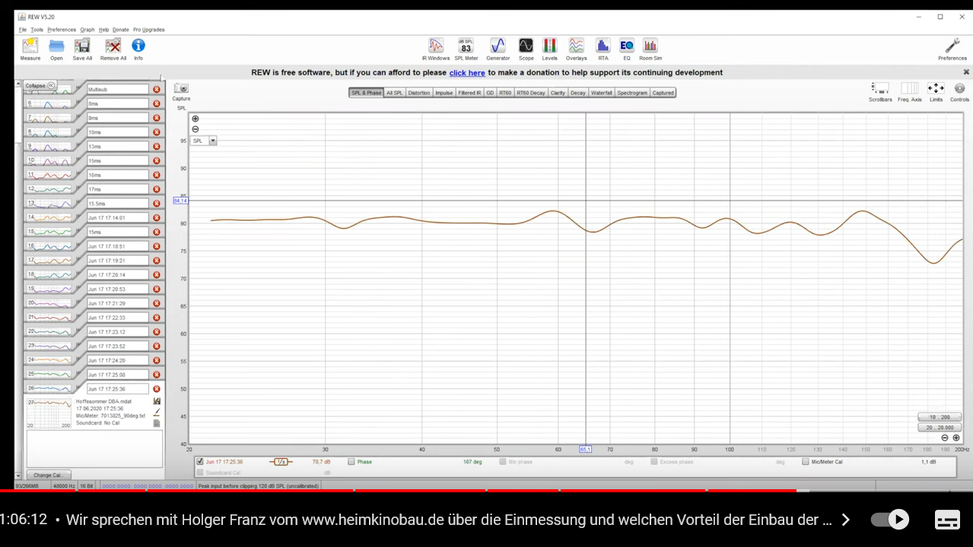Open smoothing 1/3 trace selector
Screen dimensions: 973x547
point(281,461)
